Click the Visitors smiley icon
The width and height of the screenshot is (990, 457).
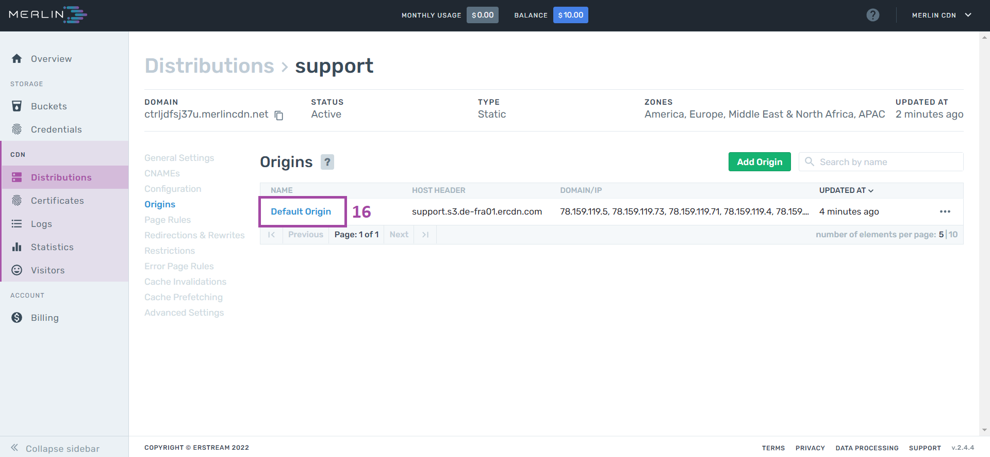click(x=17, y=270)
